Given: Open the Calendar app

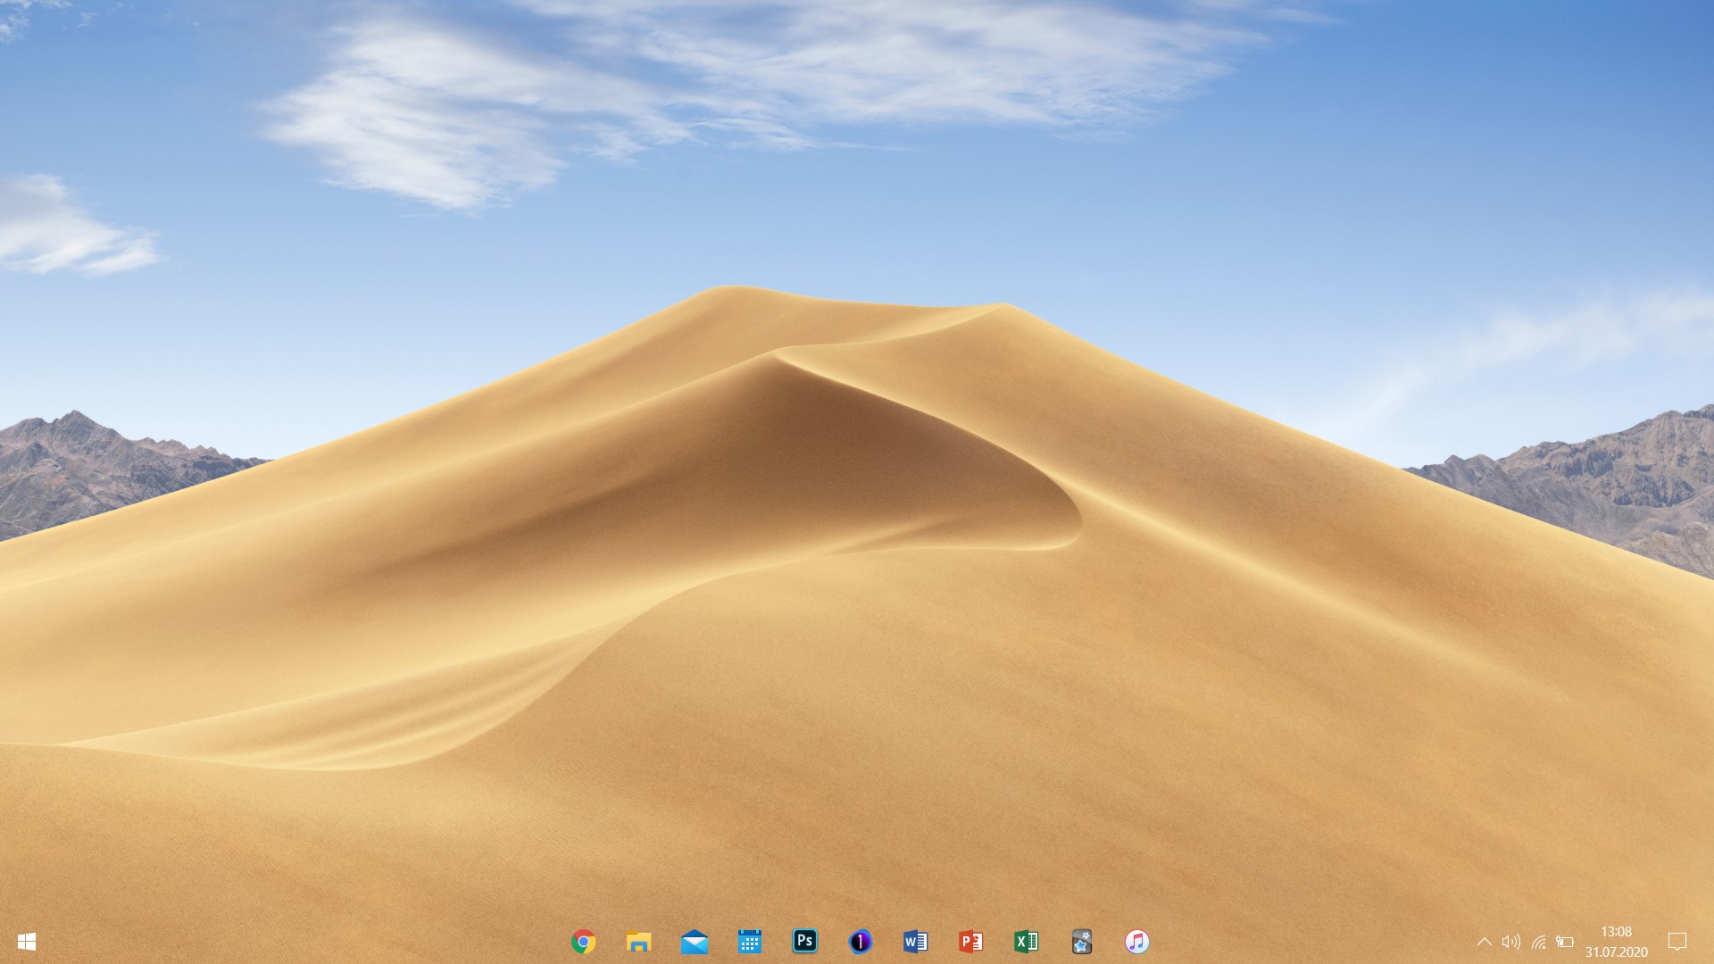Looking at the screenshot, I should [x=749, y=942].
